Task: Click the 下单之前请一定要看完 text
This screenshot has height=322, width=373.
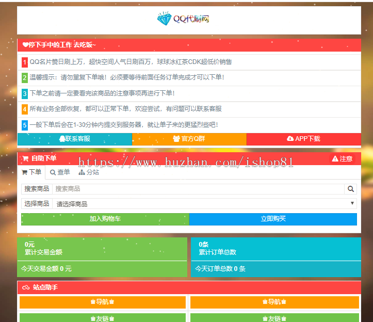Action: tap(102, 93)
